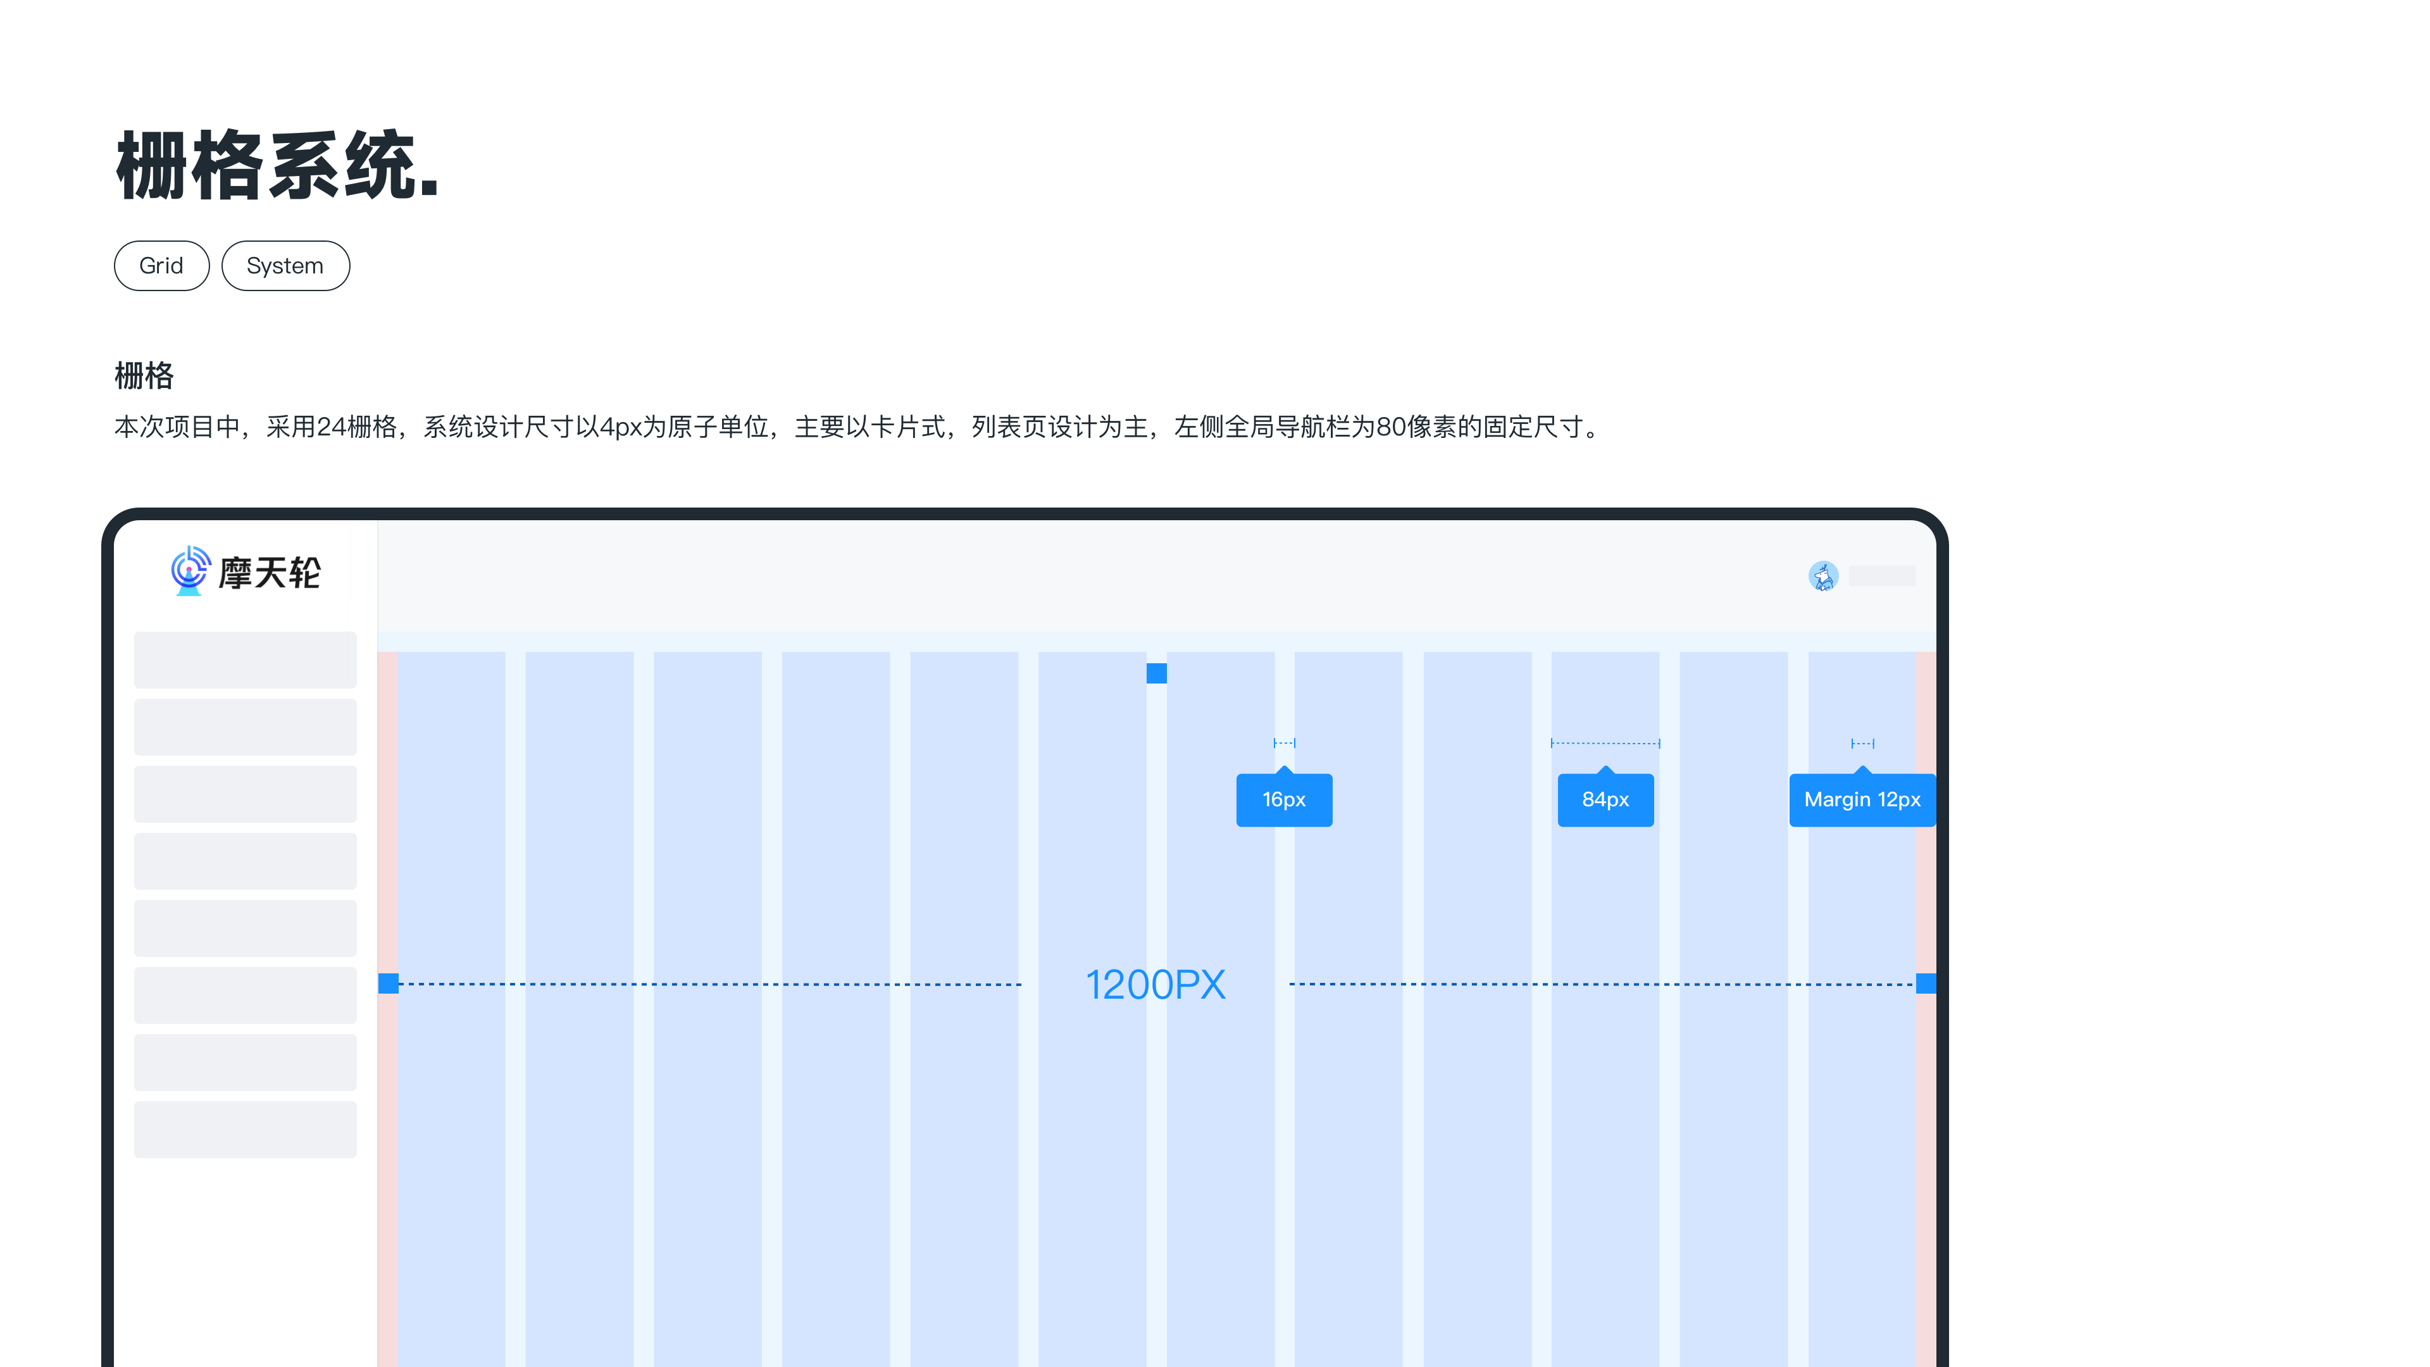Click the Grid pill tag
This screenshot has width=2430, height=1367.
coord(161,266)
